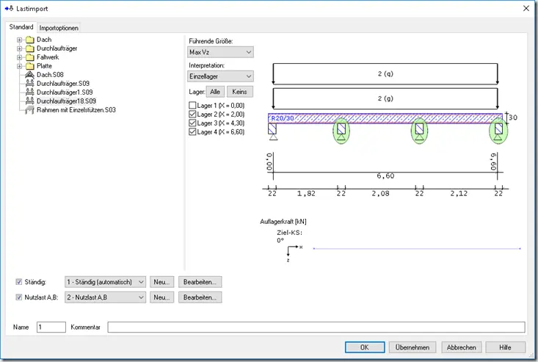The width and height of the screenshot is (538, 362).
Task: Click the Durchlaufträger folder icon
Action: 30,48
